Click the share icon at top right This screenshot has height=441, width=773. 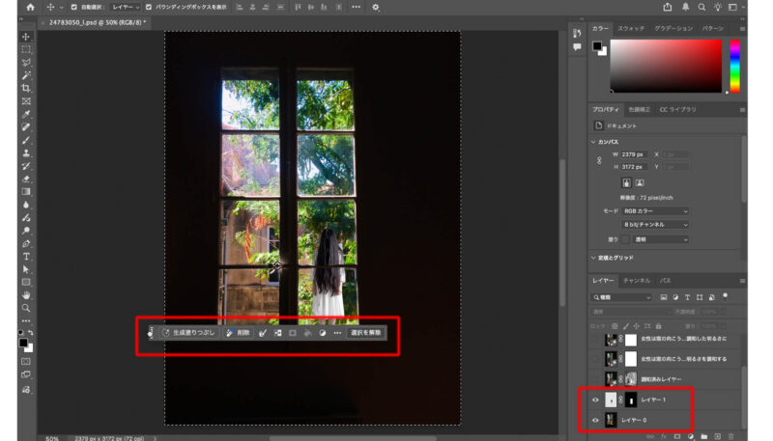coord(668,7)
